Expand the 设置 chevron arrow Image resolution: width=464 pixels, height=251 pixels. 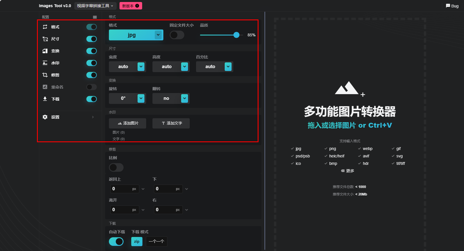93,117
